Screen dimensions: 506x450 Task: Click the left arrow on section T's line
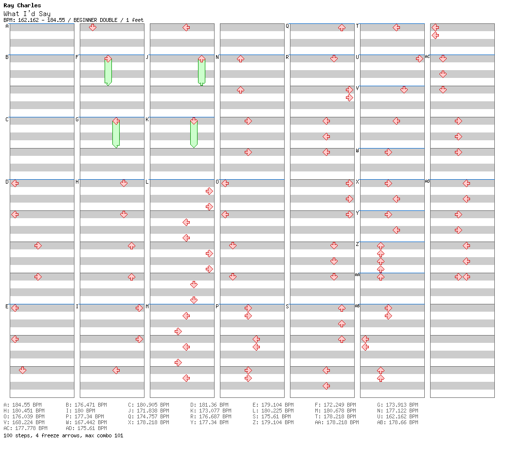pyautogui.click(x=397, y=28)
